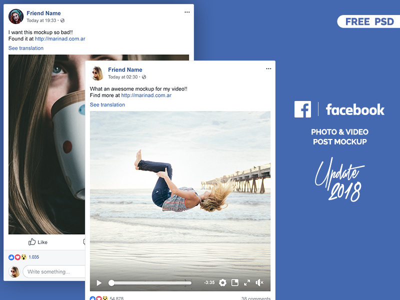Open the video settings gear
The image size is (400, 300).
[x=222, y=282]
